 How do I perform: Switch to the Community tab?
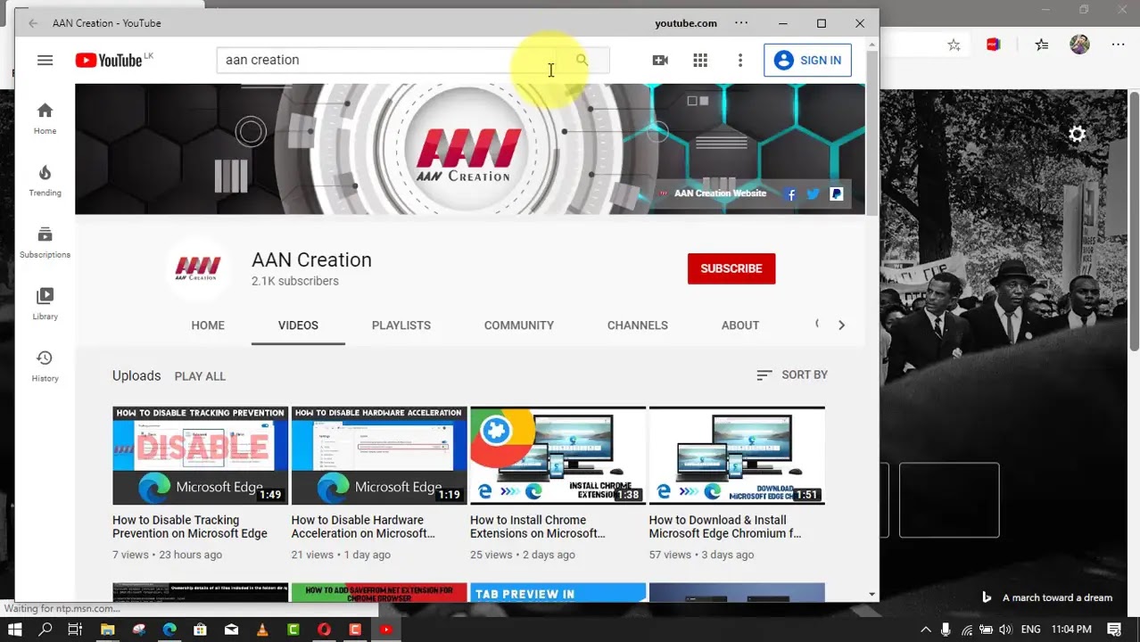pyautogui.click(x=518, y=325)
